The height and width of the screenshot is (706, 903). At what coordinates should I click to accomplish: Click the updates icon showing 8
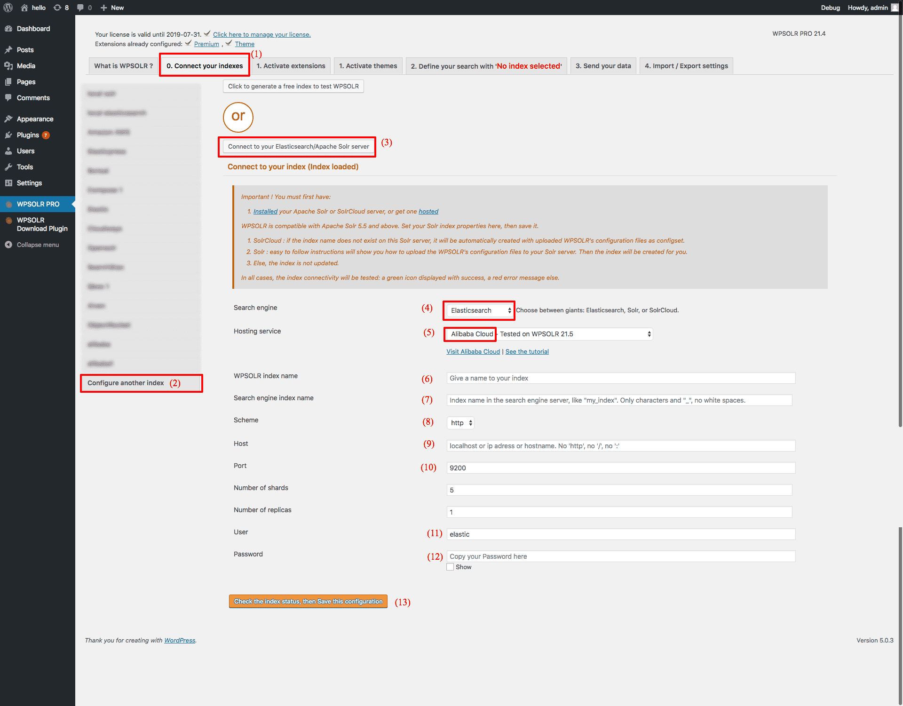57,8
